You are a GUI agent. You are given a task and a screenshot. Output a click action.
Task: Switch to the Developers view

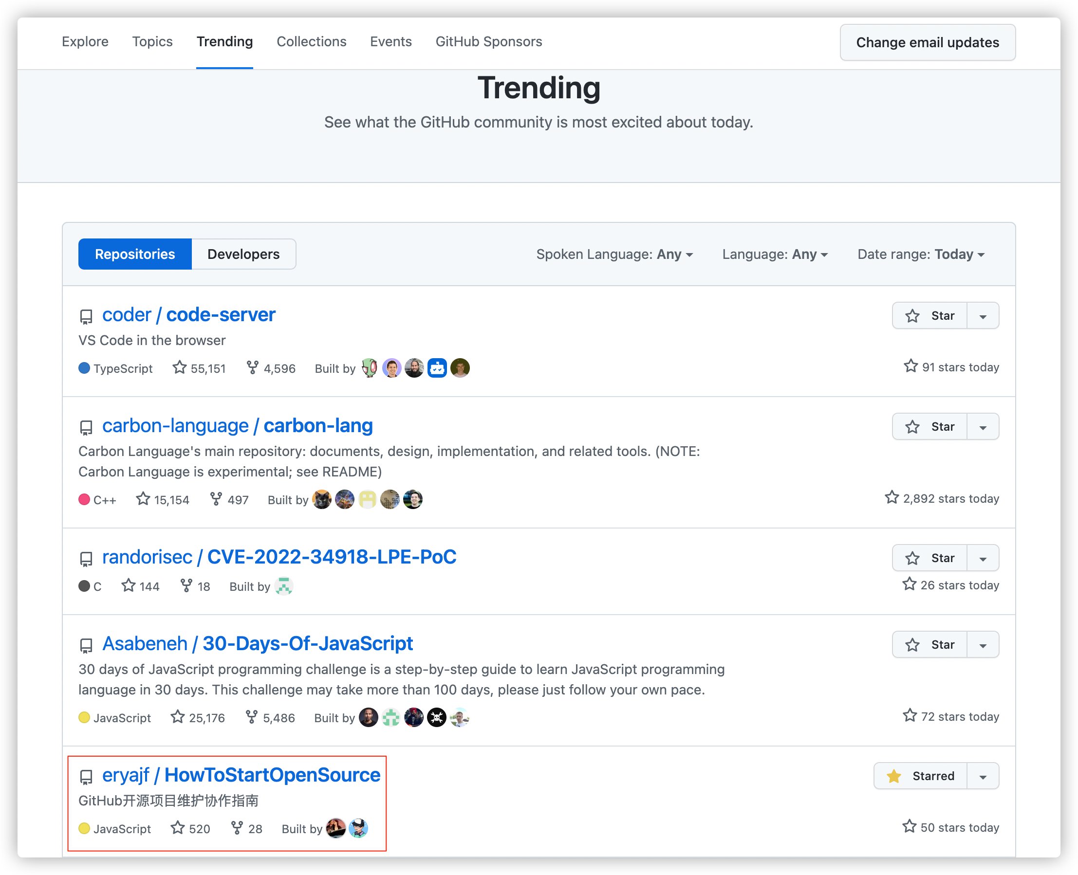(243, 254)
